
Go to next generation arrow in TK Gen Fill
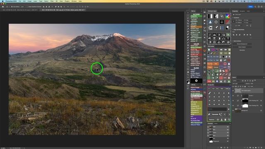(229, 114)
